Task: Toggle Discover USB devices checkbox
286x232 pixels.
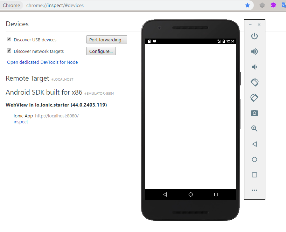Action: click(x=9, y=39)
